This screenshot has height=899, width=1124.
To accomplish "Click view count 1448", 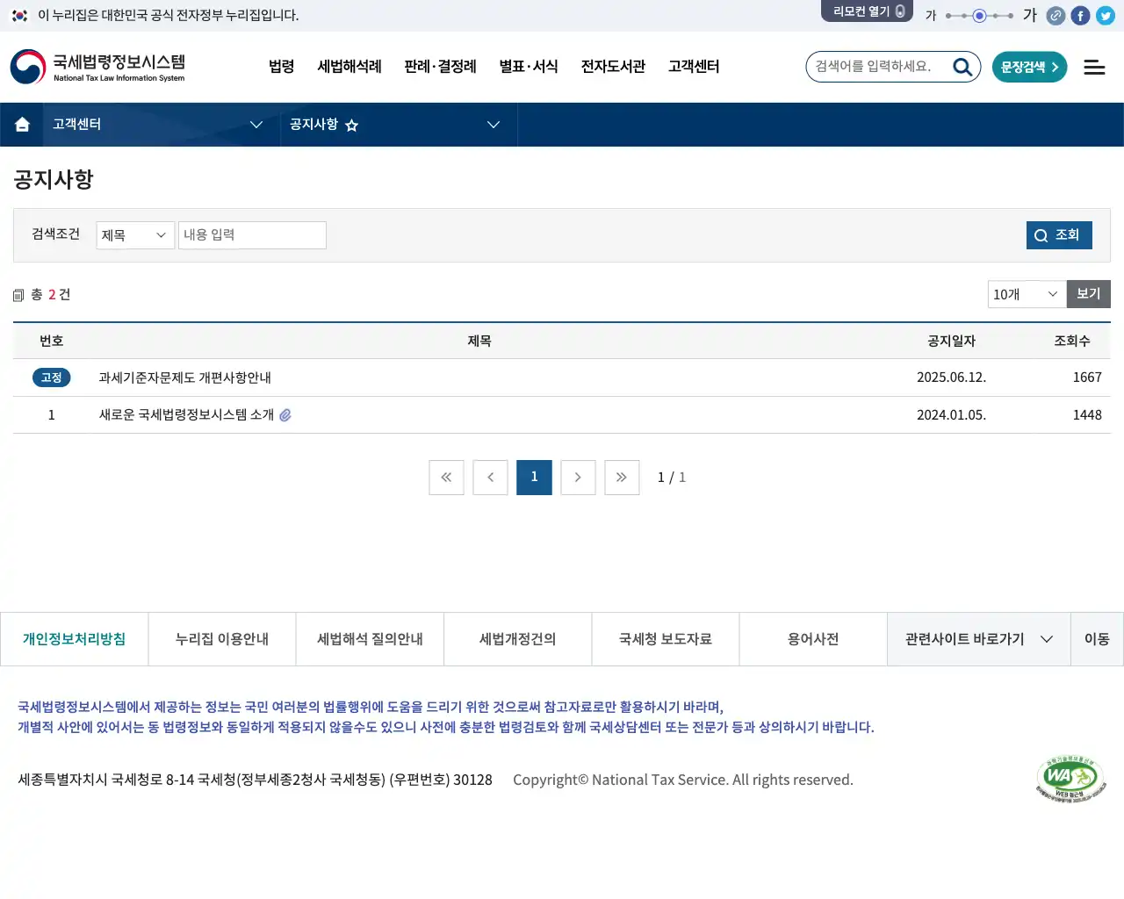I will tap(1087, 415).
